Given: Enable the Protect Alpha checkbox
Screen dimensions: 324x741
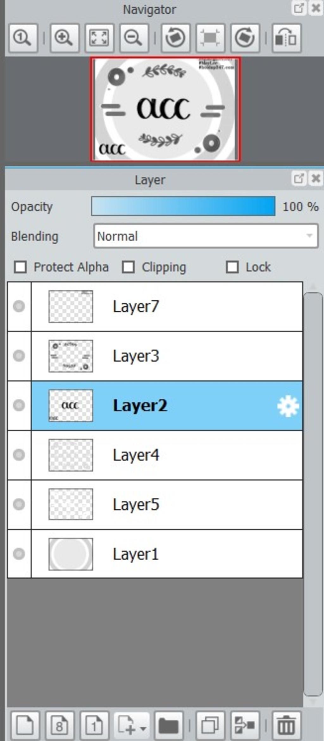Looking at the screenshot, I should (x=21, y=267).
